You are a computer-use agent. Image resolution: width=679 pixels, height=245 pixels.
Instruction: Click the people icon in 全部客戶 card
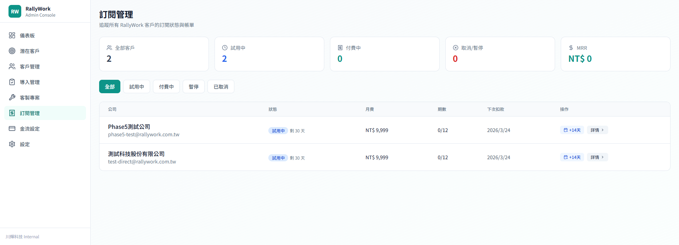click(109, 48)
